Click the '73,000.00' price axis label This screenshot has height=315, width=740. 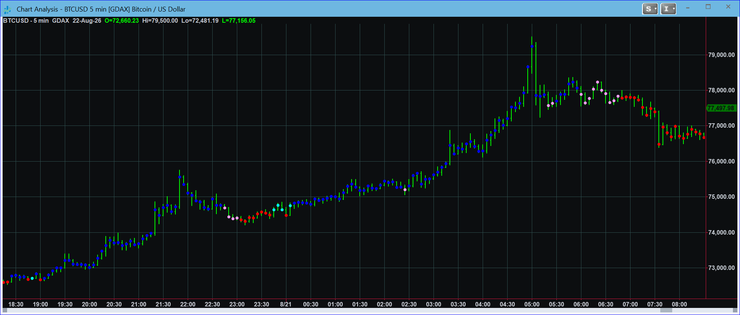721,268
